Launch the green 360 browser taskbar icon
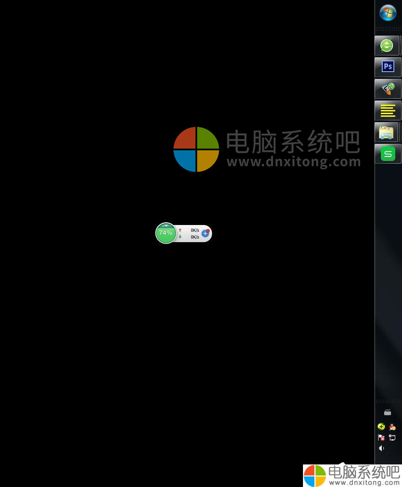 [387, 46]
